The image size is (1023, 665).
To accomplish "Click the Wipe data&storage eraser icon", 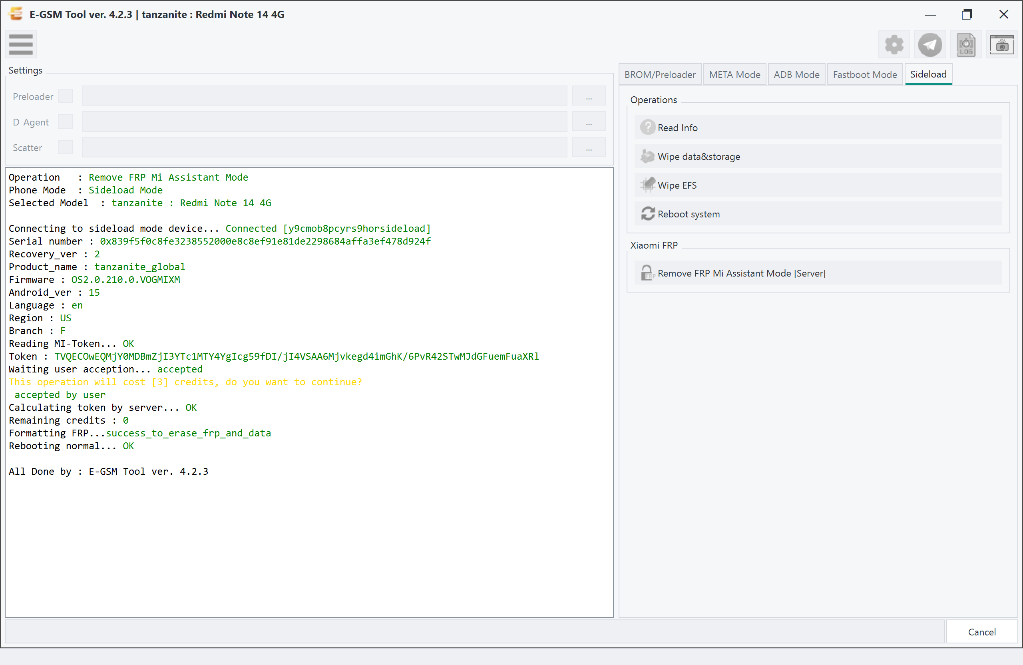I will click(x=647, y=156).
